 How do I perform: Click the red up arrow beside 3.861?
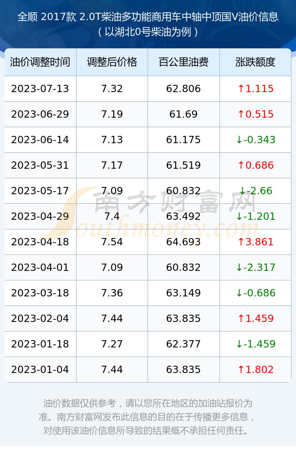[241, 242]
